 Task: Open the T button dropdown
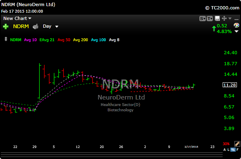(210, 19)
